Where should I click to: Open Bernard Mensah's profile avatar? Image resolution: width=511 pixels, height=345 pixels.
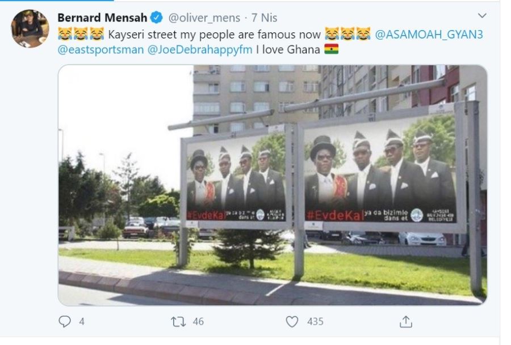click(x=30, y=29)
